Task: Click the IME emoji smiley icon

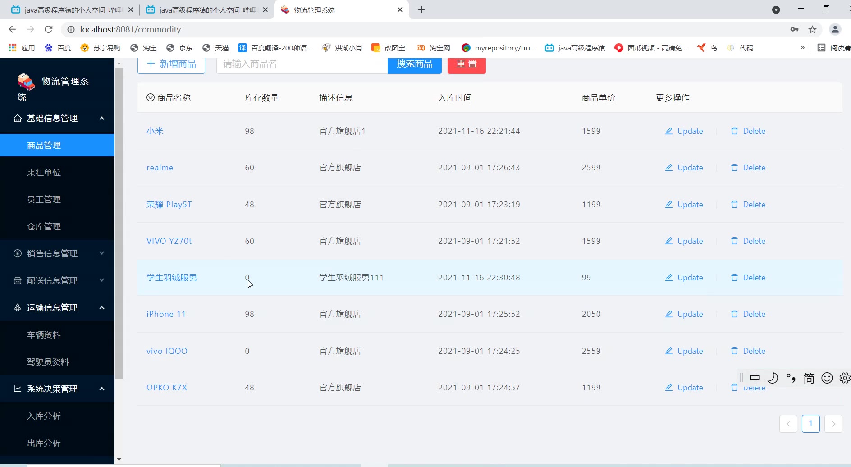Action: coord(827,378)
